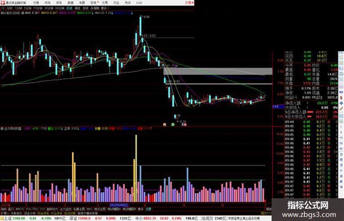Open the 资讯 menu
The height and width of the screenshot is (221, 344).
[59, 3]
